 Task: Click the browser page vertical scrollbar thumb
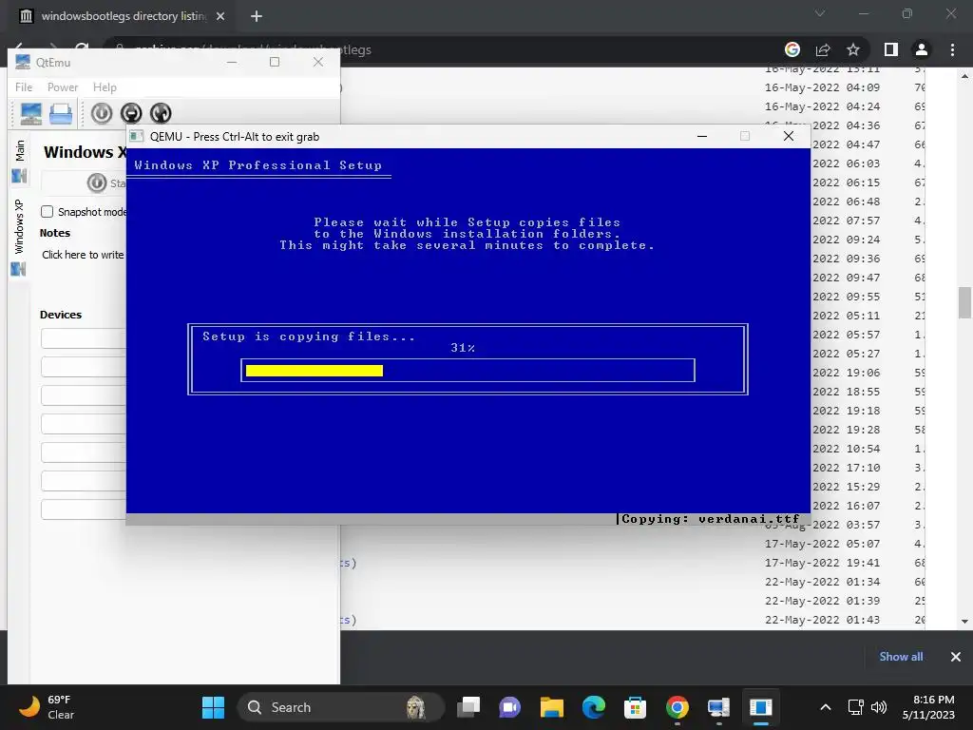[964, 302]
